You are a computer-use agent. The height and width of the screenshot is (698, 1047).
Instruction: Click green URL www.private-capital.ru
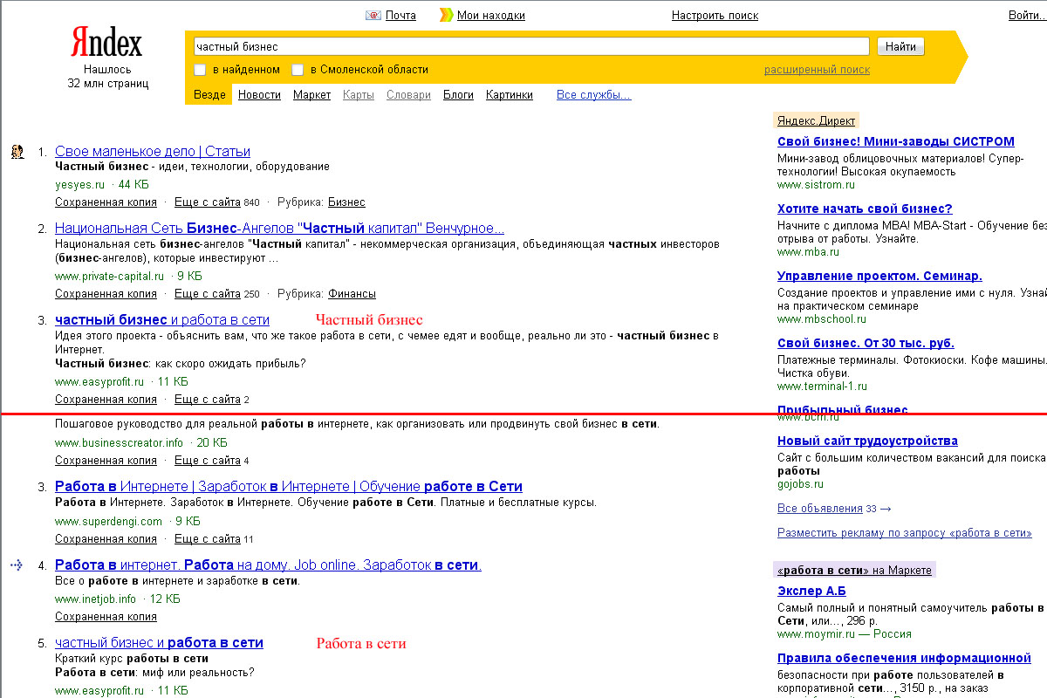click(109, 276)
